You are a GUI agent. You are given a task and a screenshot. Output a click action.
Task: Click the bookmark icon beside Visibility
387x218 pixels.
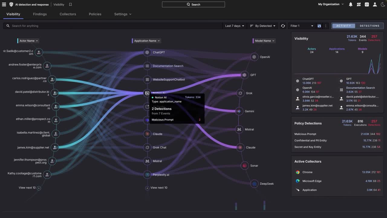[x=70, y=5]
